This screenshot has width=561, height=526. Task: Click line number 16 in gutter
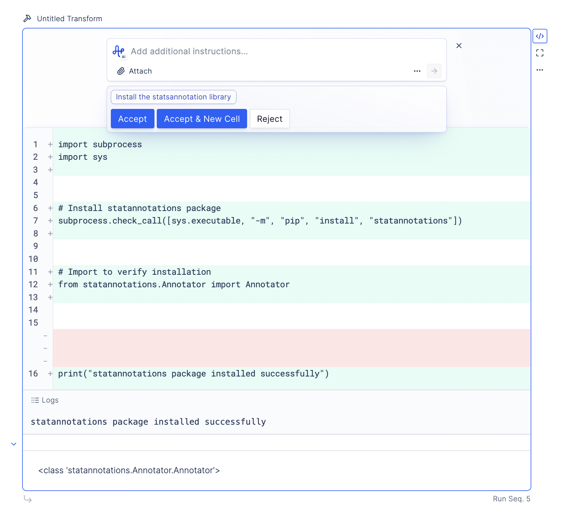33,374
